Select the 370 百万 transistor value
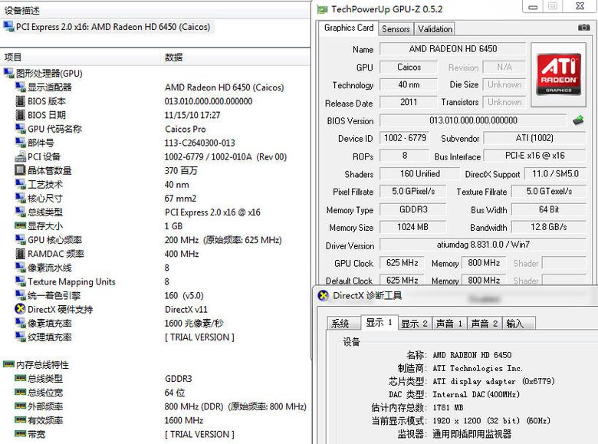The width and height of the screenshot is (598, 444). coord(181,170)
